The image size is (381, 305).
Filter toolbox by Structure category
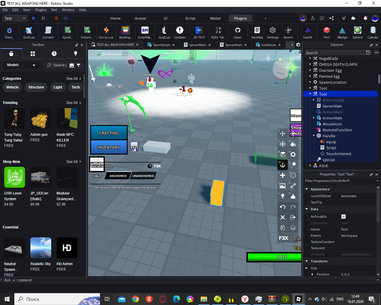point(36,87)
